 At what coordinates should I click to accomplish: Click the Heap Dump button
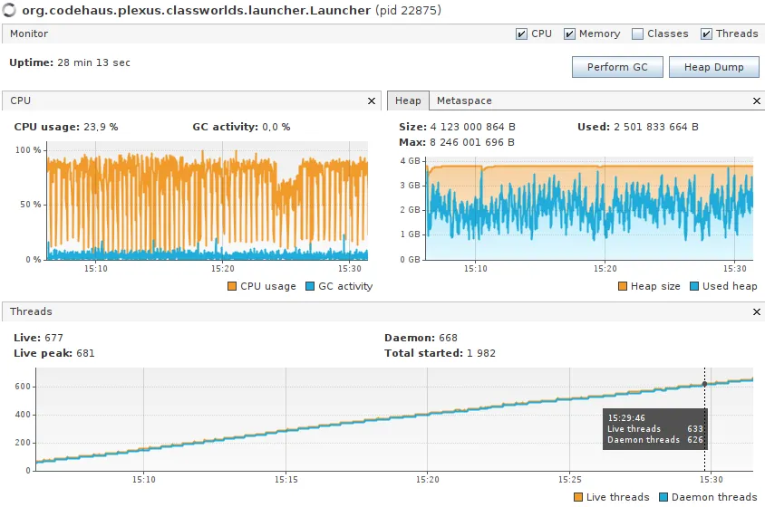[713, 67]
